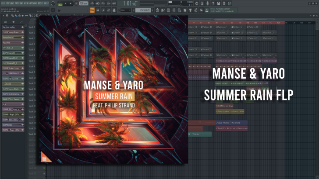Open the playlist options arrow menu
The image size is (319, 179).
(3, 16)
